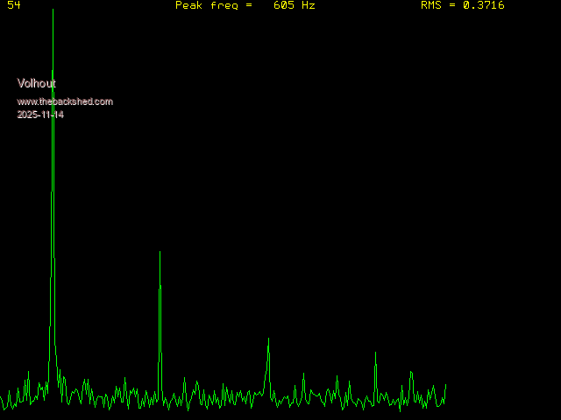Select the RMS value 0.3716
Screen dimensions: 561x420
pyautogui.click(x=483, y=5)
